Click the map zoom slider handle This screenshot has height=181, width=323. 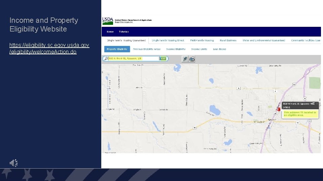pyautogui.click(x=108, y=87)
